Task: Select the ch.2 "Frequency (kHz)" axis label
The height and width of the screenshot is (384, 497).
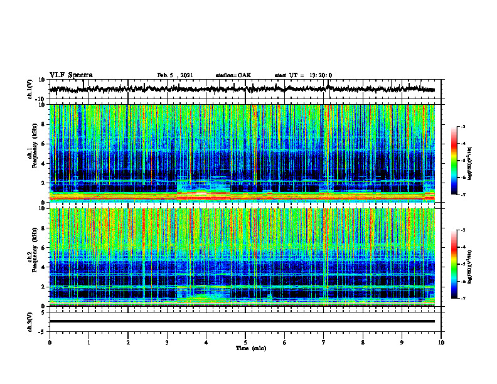Action: (35, 250)
